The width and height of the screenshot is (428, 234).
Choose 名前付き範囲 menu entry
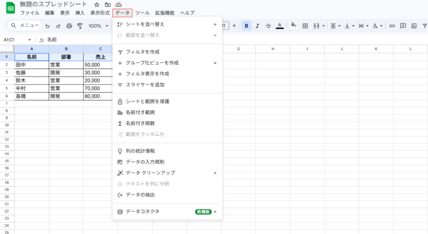(167, 112)
